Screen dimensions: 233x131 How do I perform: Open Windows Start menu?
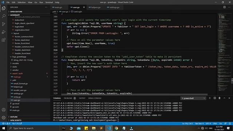click(4, 128)
